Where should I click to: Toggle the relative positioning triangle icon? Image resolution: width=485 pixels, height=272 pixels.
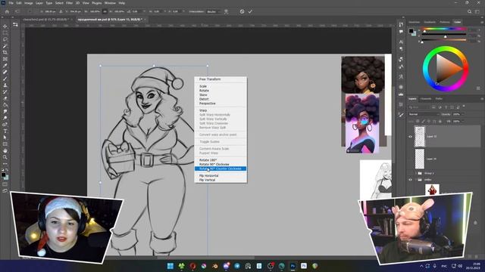click(x=61, y=11)
